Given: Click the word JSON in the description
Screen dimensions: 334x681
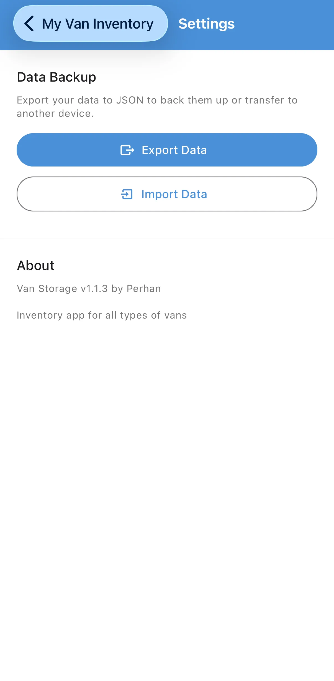Looking at the screenshot, I should point(130,100).
